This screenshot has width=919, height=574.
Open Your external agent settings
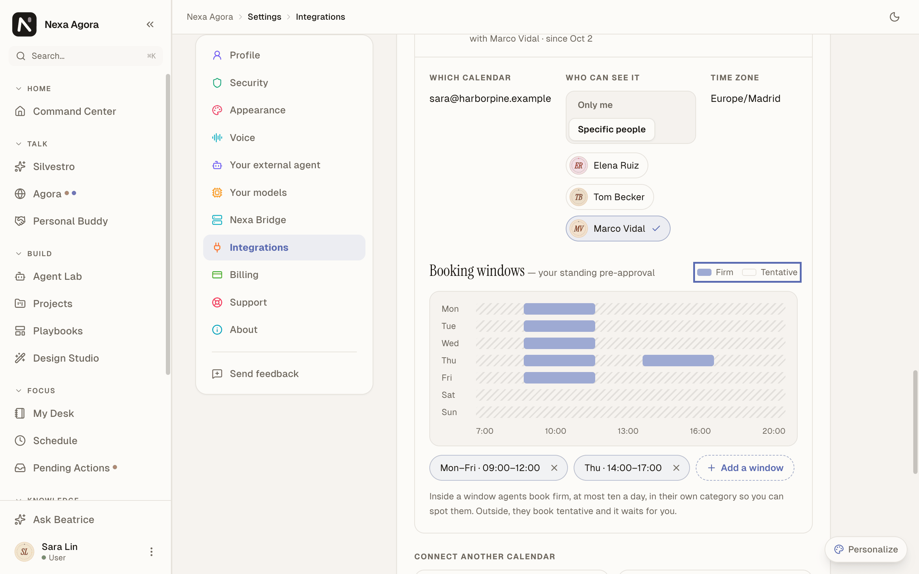point(284,165)
